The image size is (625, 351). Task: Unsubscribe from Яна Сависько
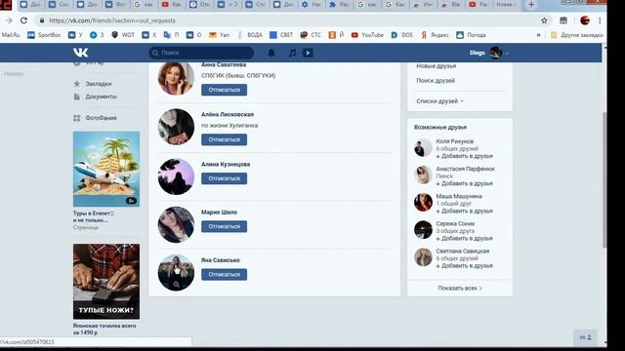tap(224, 275)
